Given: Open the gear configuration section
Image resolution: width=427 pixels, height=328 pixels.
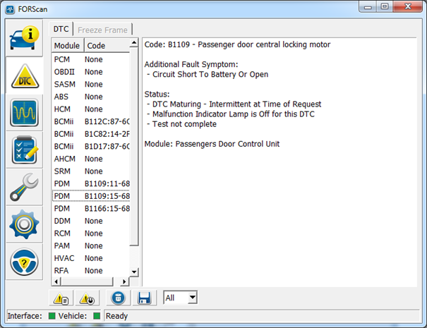Looking at the screenshot, I should coord(23,225).
